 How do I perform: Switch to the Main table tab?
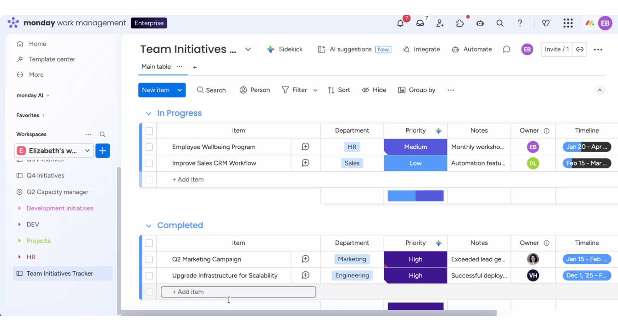[x=156, y=67]
